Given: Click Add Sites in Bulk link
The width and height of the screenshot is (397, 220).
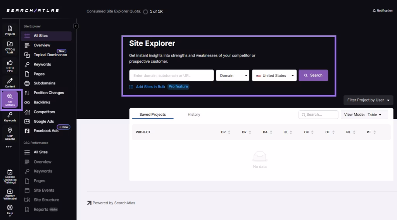Looking at the screenshot, I should point(150,87).
